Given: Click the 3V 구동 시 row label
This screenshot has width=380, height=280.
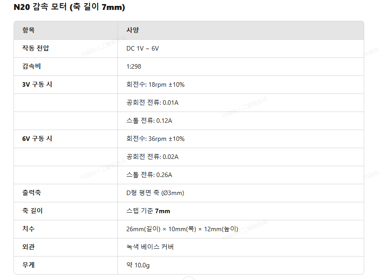Looking at the screenshot, I should (37, 84).
